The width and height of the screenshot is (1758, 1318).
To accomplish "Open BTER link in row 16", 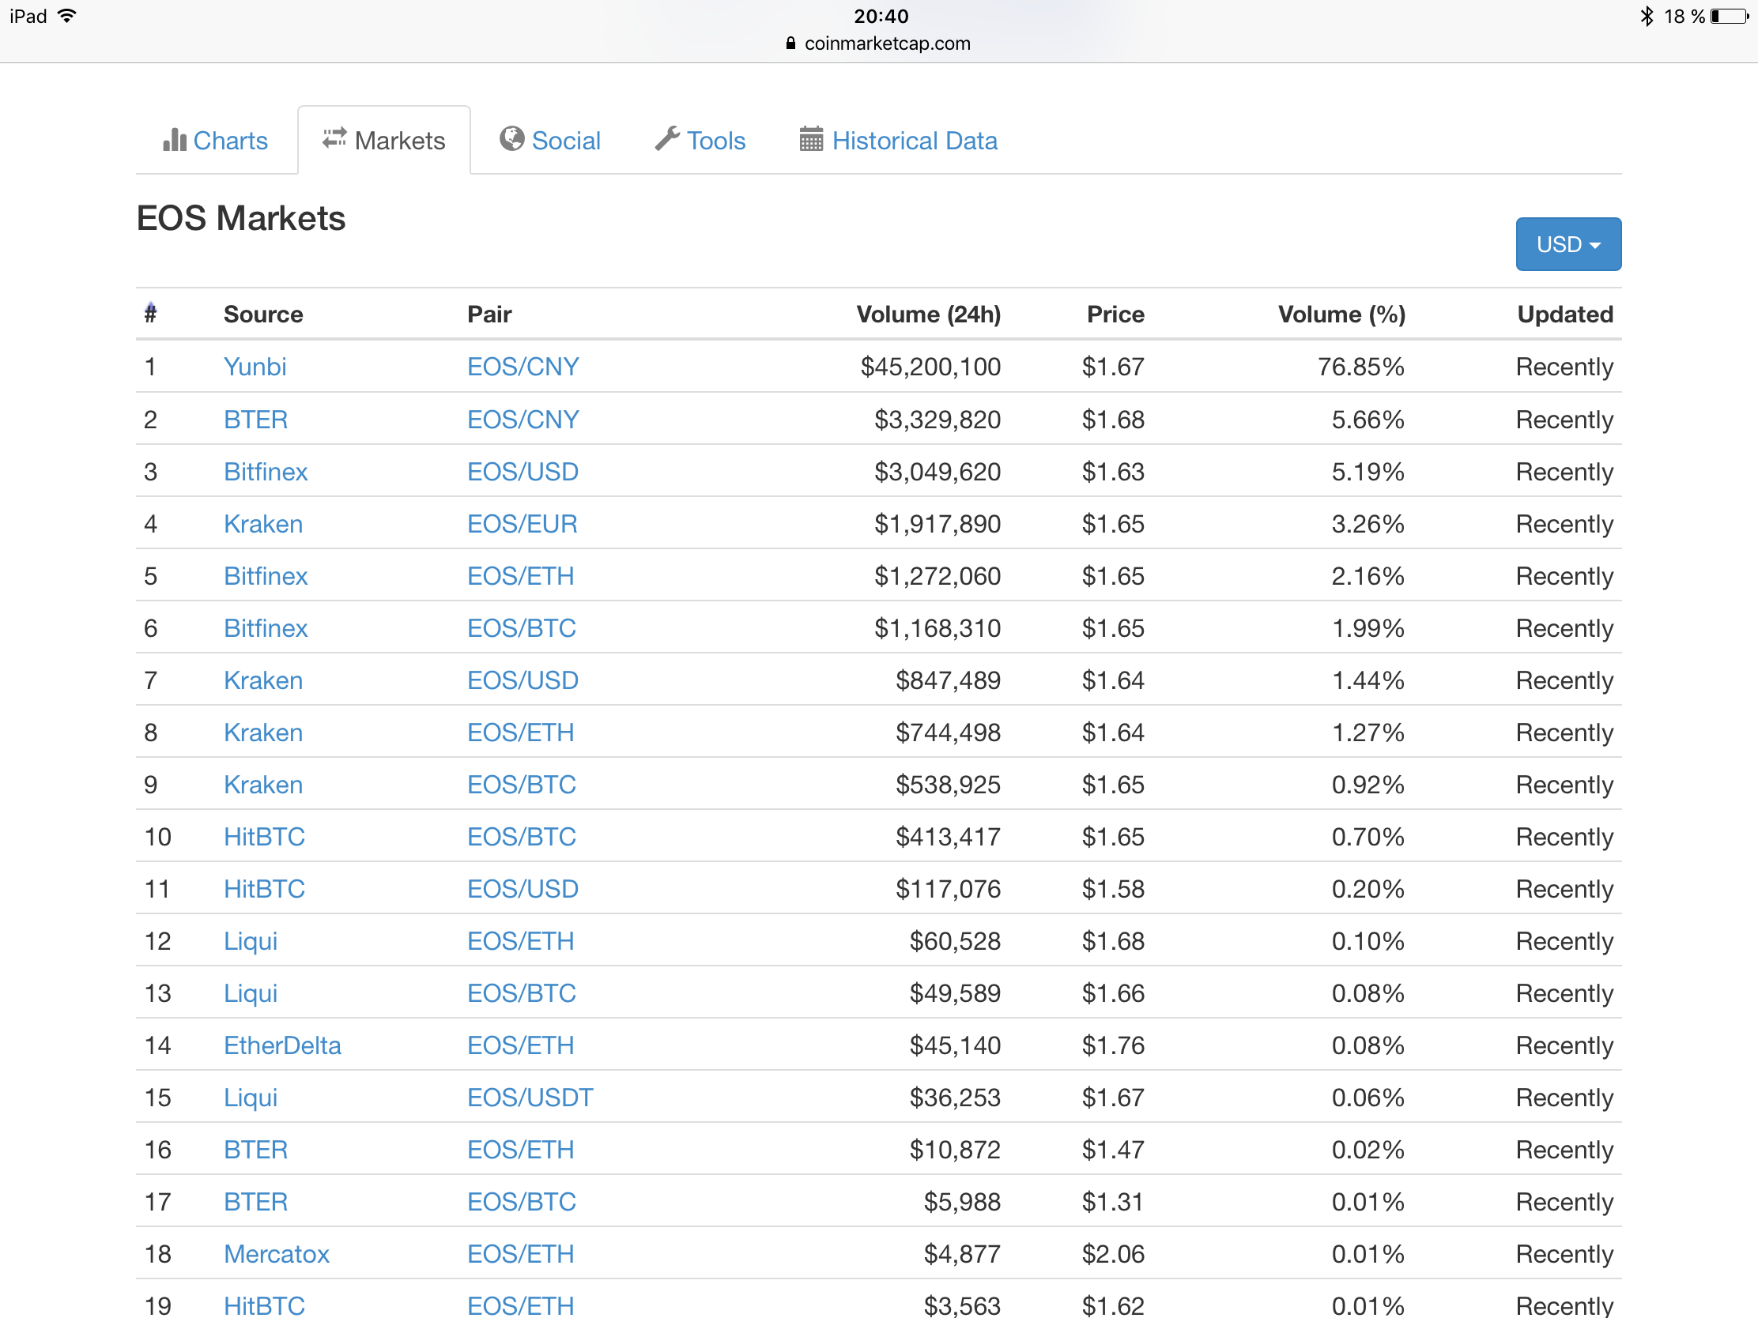I will click(x=256, y=1150).
